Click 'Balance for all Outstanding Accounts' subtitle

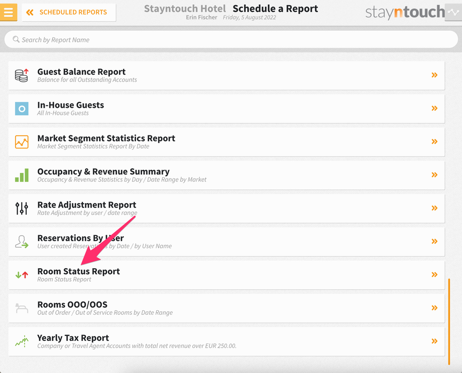pyautogui.click(x=87, y=80)
